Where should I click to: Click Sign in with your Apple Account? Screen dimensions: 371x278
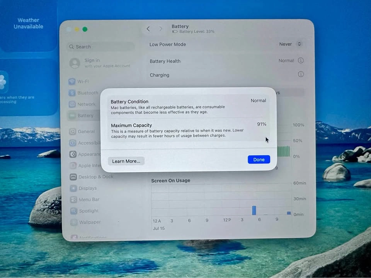pyautogui.click(x=100, y=63)
